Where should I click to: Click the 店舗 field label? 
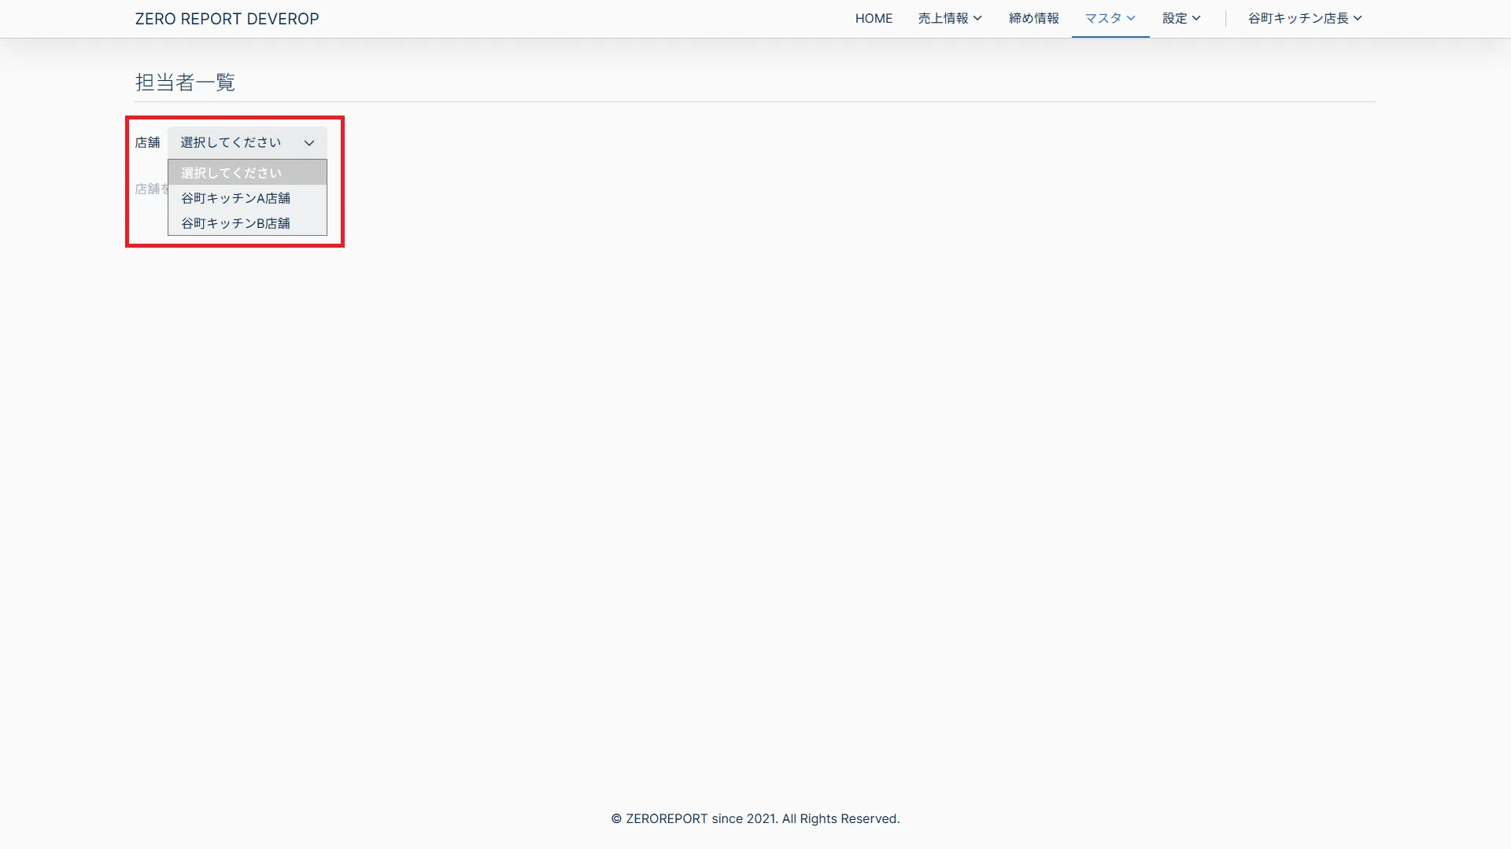pyautogui.click(x=147, y=142)
